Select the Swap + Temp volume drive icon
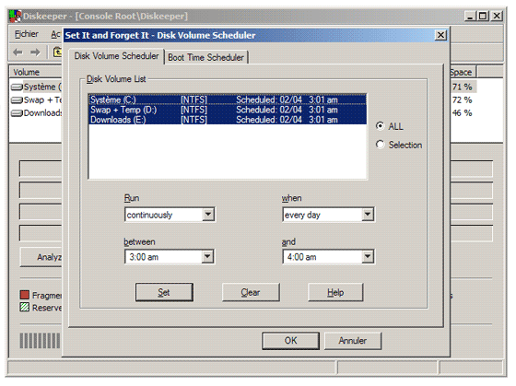The width and height of the screenshot is (516, 386). pos(17,100)
